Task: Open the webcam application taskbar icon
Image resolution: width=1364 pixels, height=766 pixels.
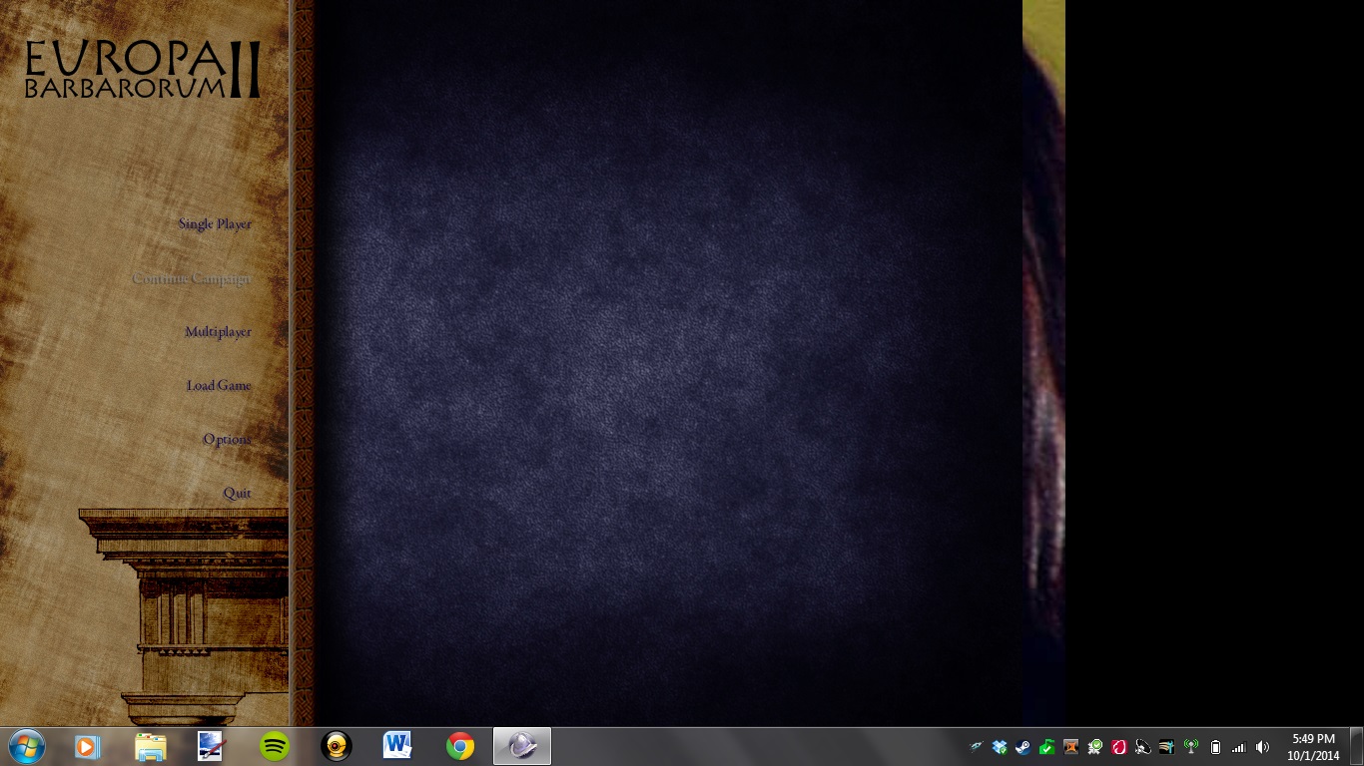Action: [x=337, y=746]
